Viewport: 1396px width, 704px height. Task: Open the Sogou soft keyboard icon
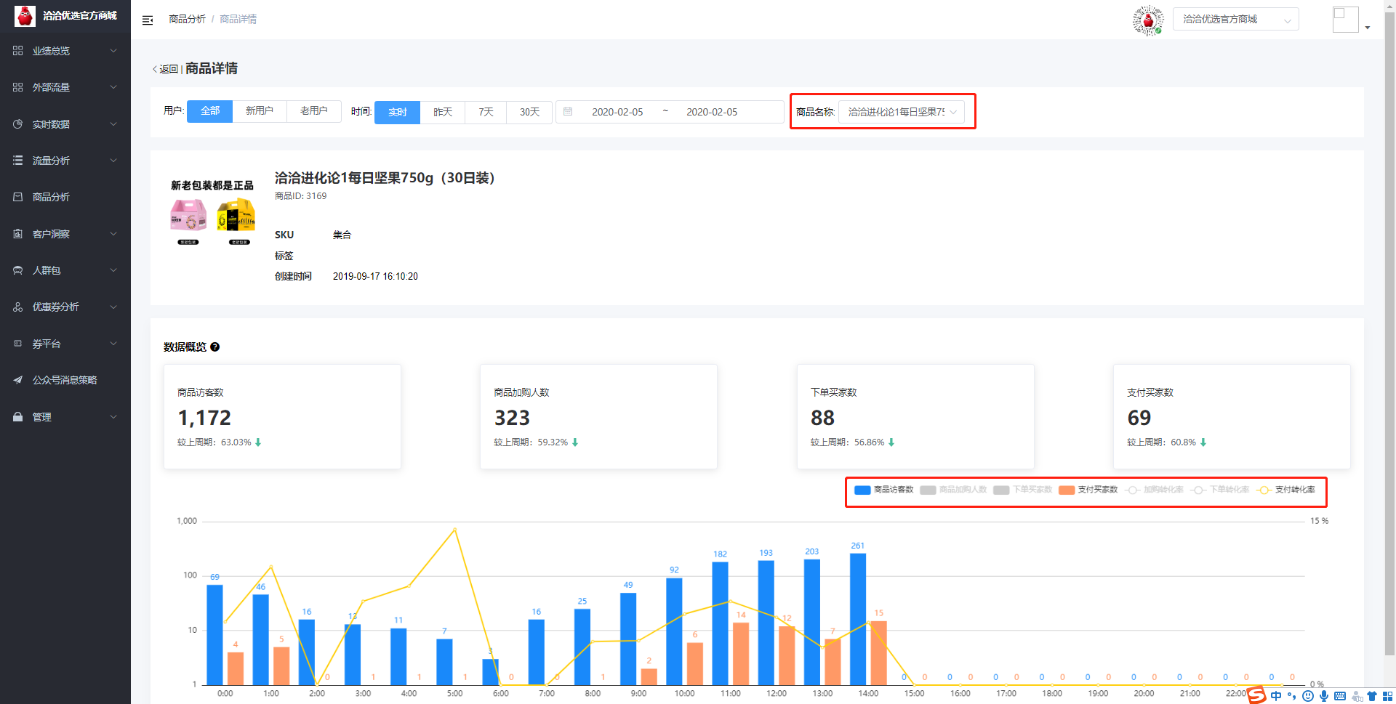pyautogui.click(x=1340, y=696)
